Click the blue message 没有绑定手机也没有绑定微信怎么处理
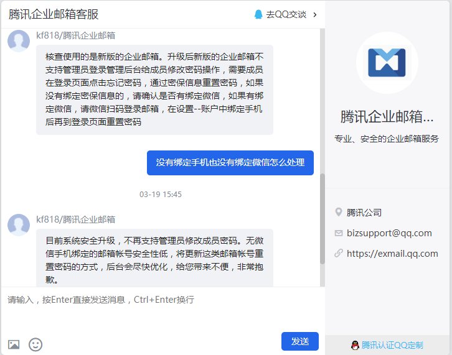 [230, 163]
